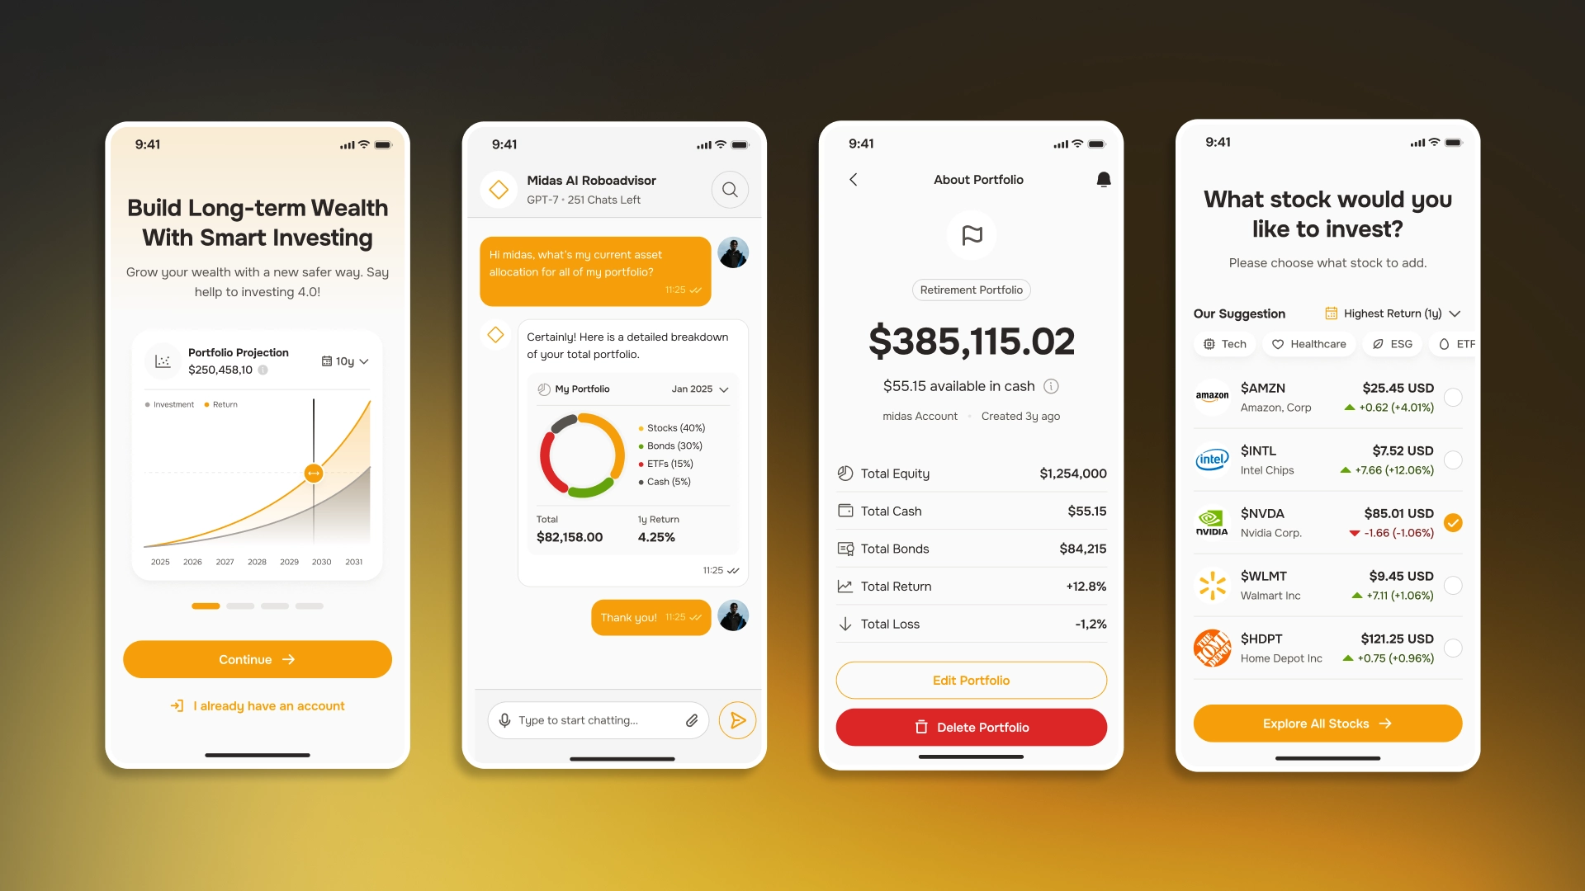Tap the Explore All Stocks button

pyautogui.click(x=1327, y=724)
